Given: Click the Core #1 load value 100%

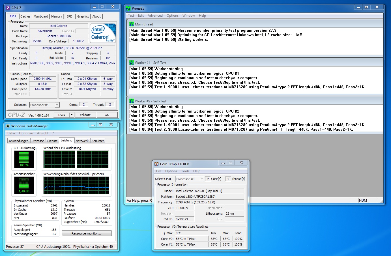Looking at the screenshot, I should [x=238, y=244].
